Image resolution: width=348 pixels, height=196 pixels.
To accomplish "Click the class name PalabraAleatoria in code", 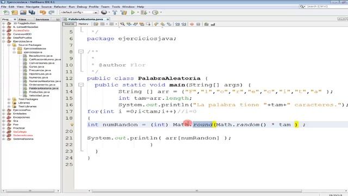I will [169, 78].
